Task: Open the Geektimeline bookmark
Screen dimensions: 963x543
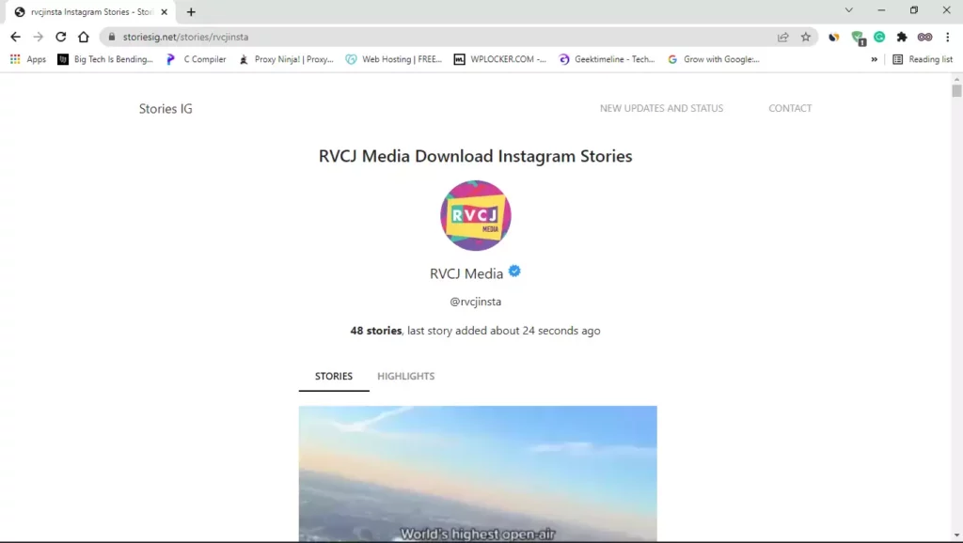Action: [x=607, y=59]
